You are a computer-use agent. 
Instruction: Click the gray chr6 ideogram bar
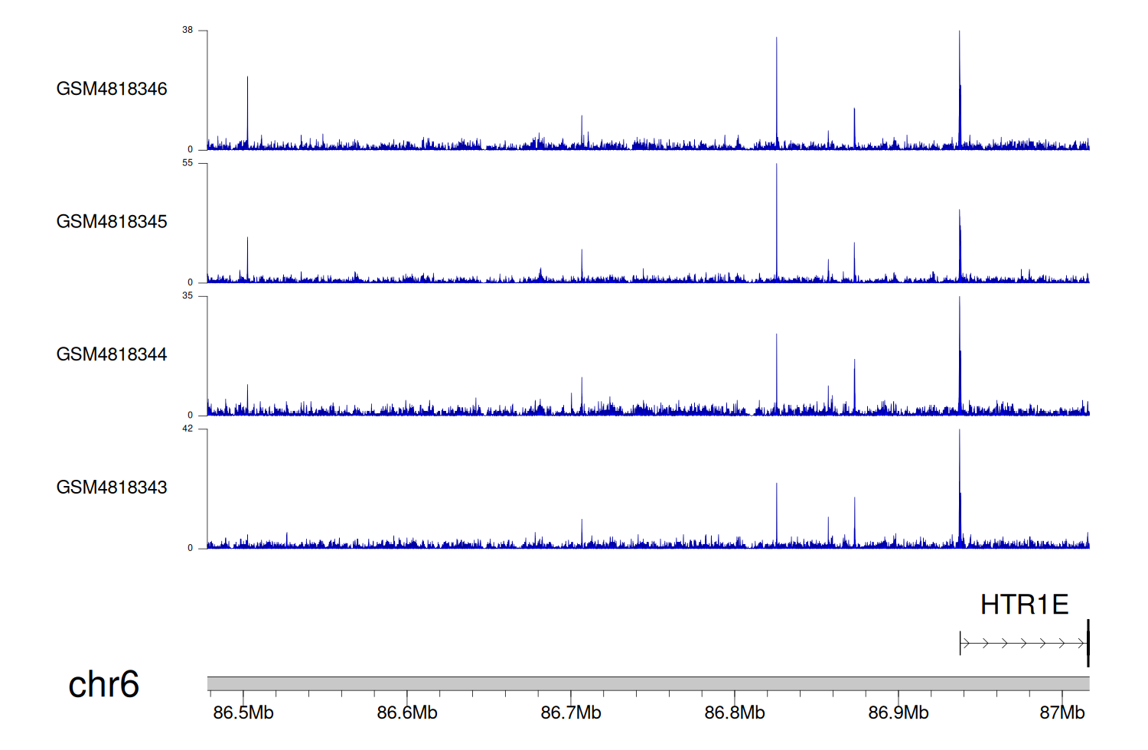click(x=647, y=683)
